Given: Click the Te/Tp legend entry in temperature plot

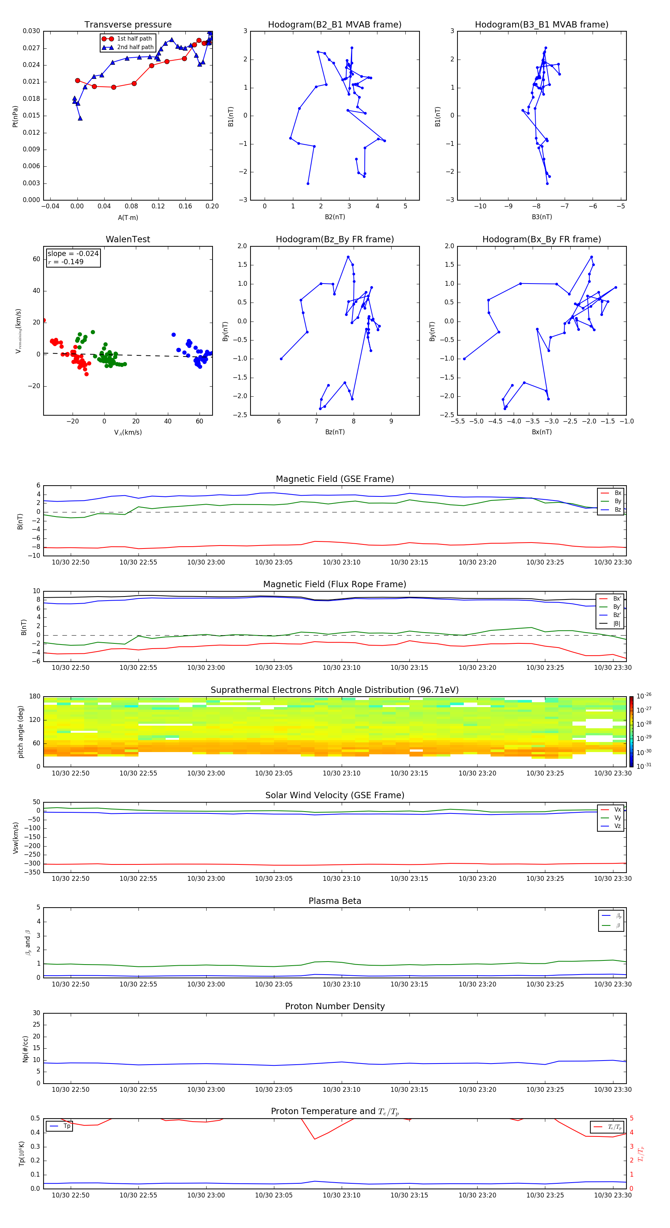Looking at the screenshot, I should coord(607,1128).
